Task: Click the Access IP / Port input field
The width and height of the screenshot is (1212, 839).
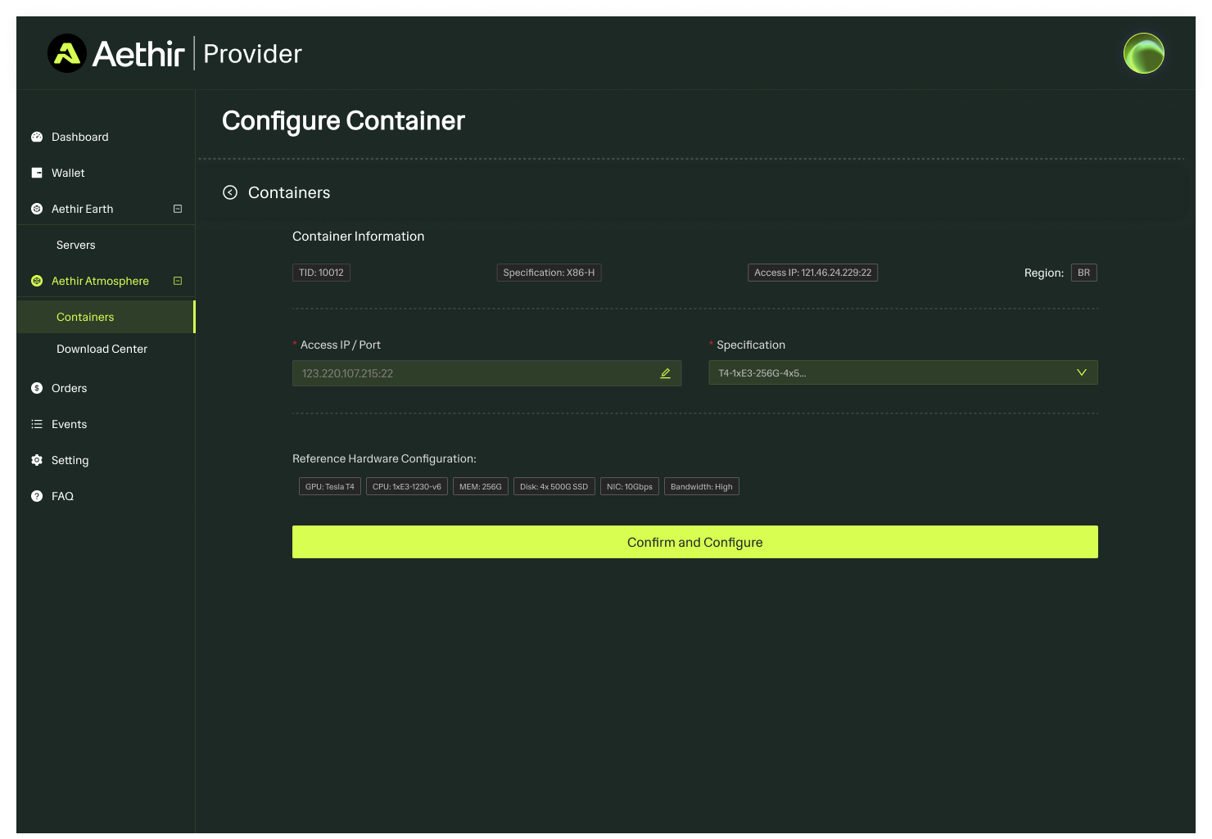Action: tap(475, 373)
